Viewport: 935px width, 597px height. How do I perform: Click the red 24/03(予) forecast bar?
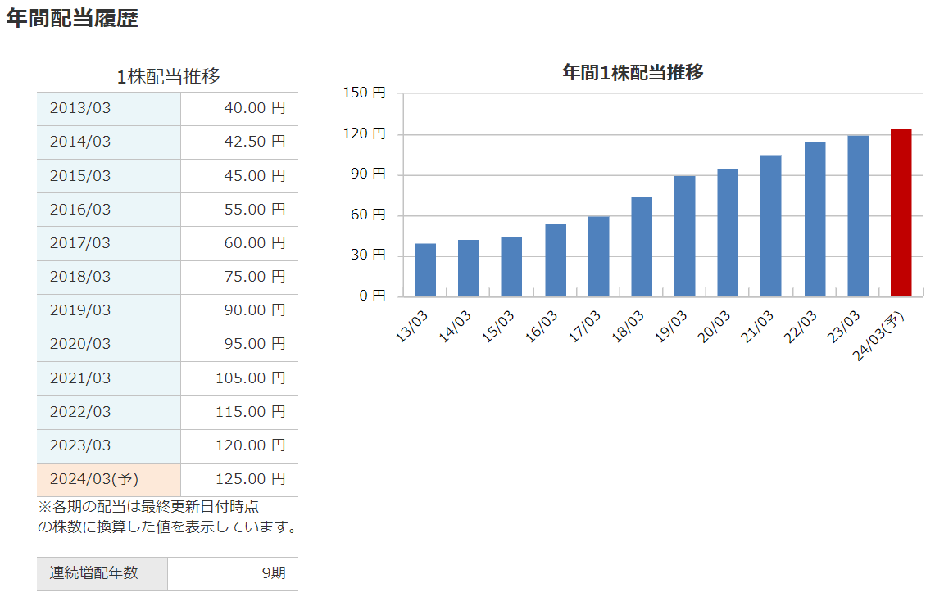click(x=901, y=213)
